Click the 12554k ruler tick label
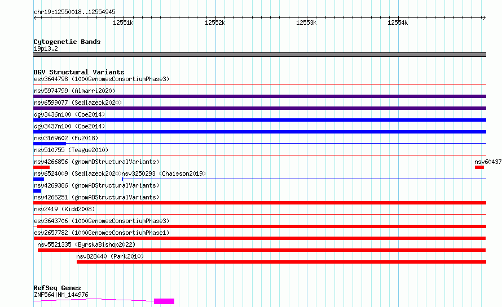502x307 pixels. [x=398, y=23]
